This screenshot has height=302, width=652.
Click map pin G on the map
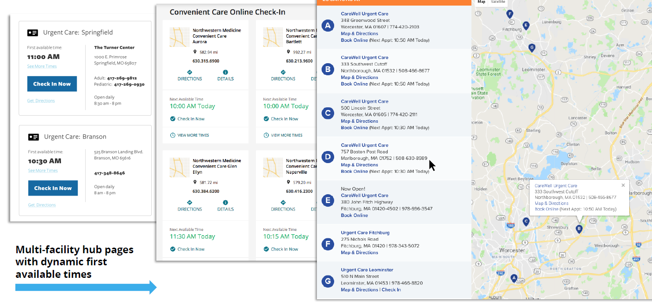tap(531, 48)
